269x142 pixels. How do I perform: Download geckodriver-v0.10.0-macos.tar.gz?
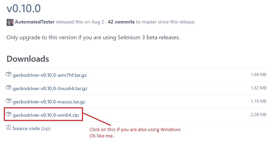(x=49, y=102)
